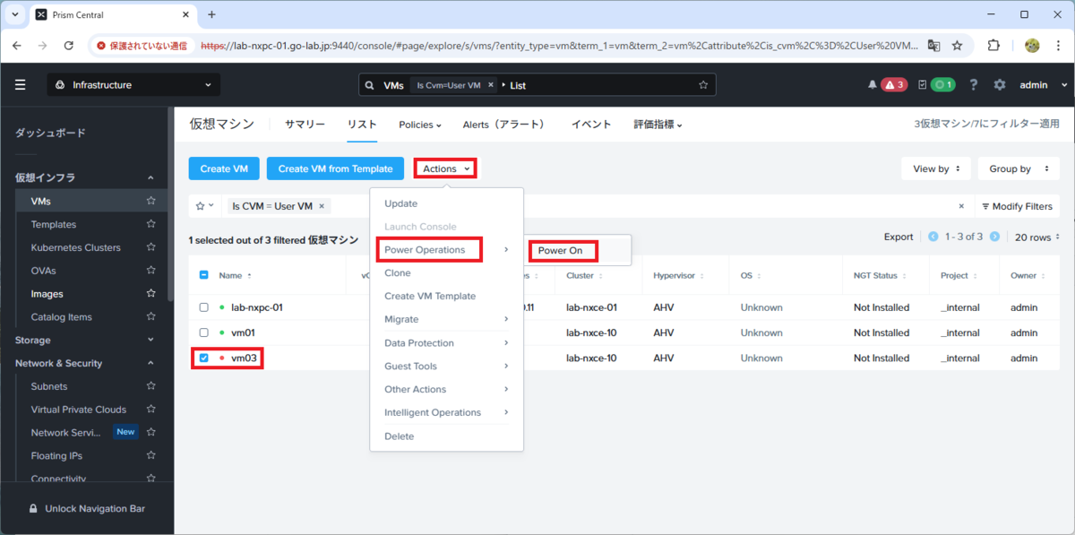Reload the browser page

[69, 45]
